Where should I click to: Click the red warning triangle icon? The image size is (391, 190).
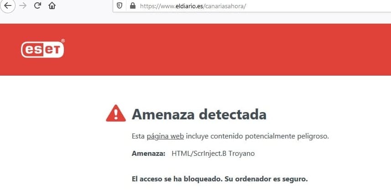click(x=116, y=113)
